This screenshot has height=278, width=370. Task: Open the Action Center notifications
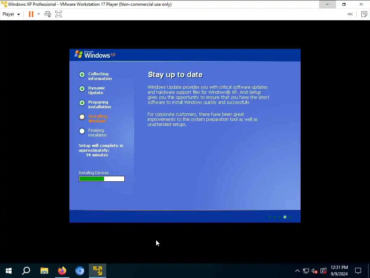coord(358,271)
